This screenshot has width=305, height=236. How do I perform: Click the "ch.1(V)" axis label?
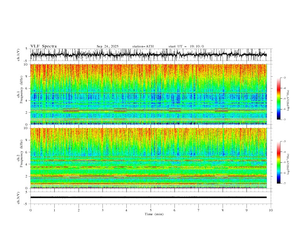18,55
